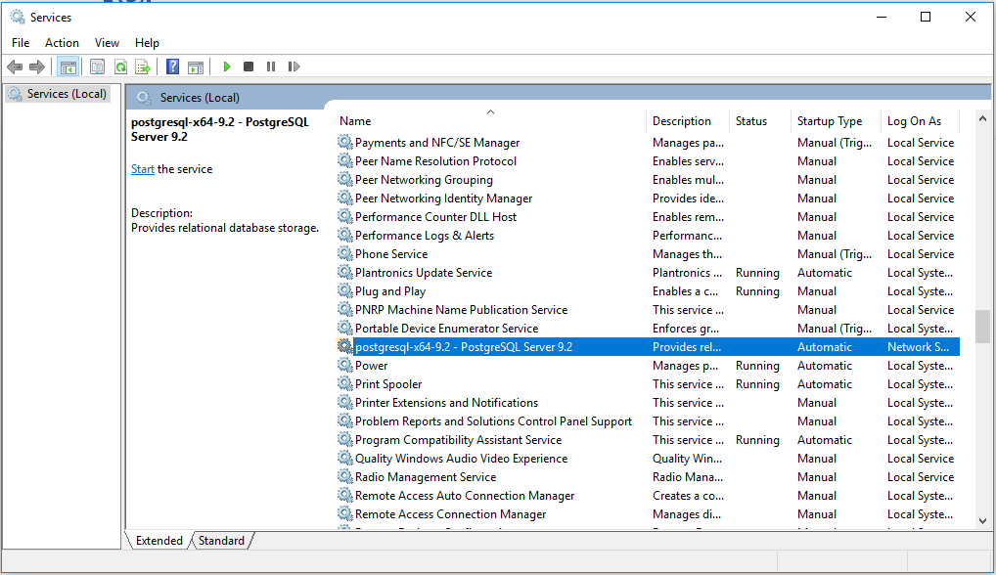Select Services (Local) in the console tree
Viewport: 996px width, 575px height.
[x=67, y=94]
